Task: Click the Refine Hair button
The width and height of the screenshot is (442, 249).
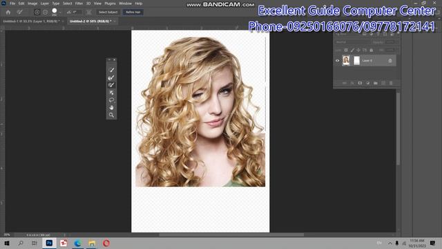Action: (x=133, y=12)
